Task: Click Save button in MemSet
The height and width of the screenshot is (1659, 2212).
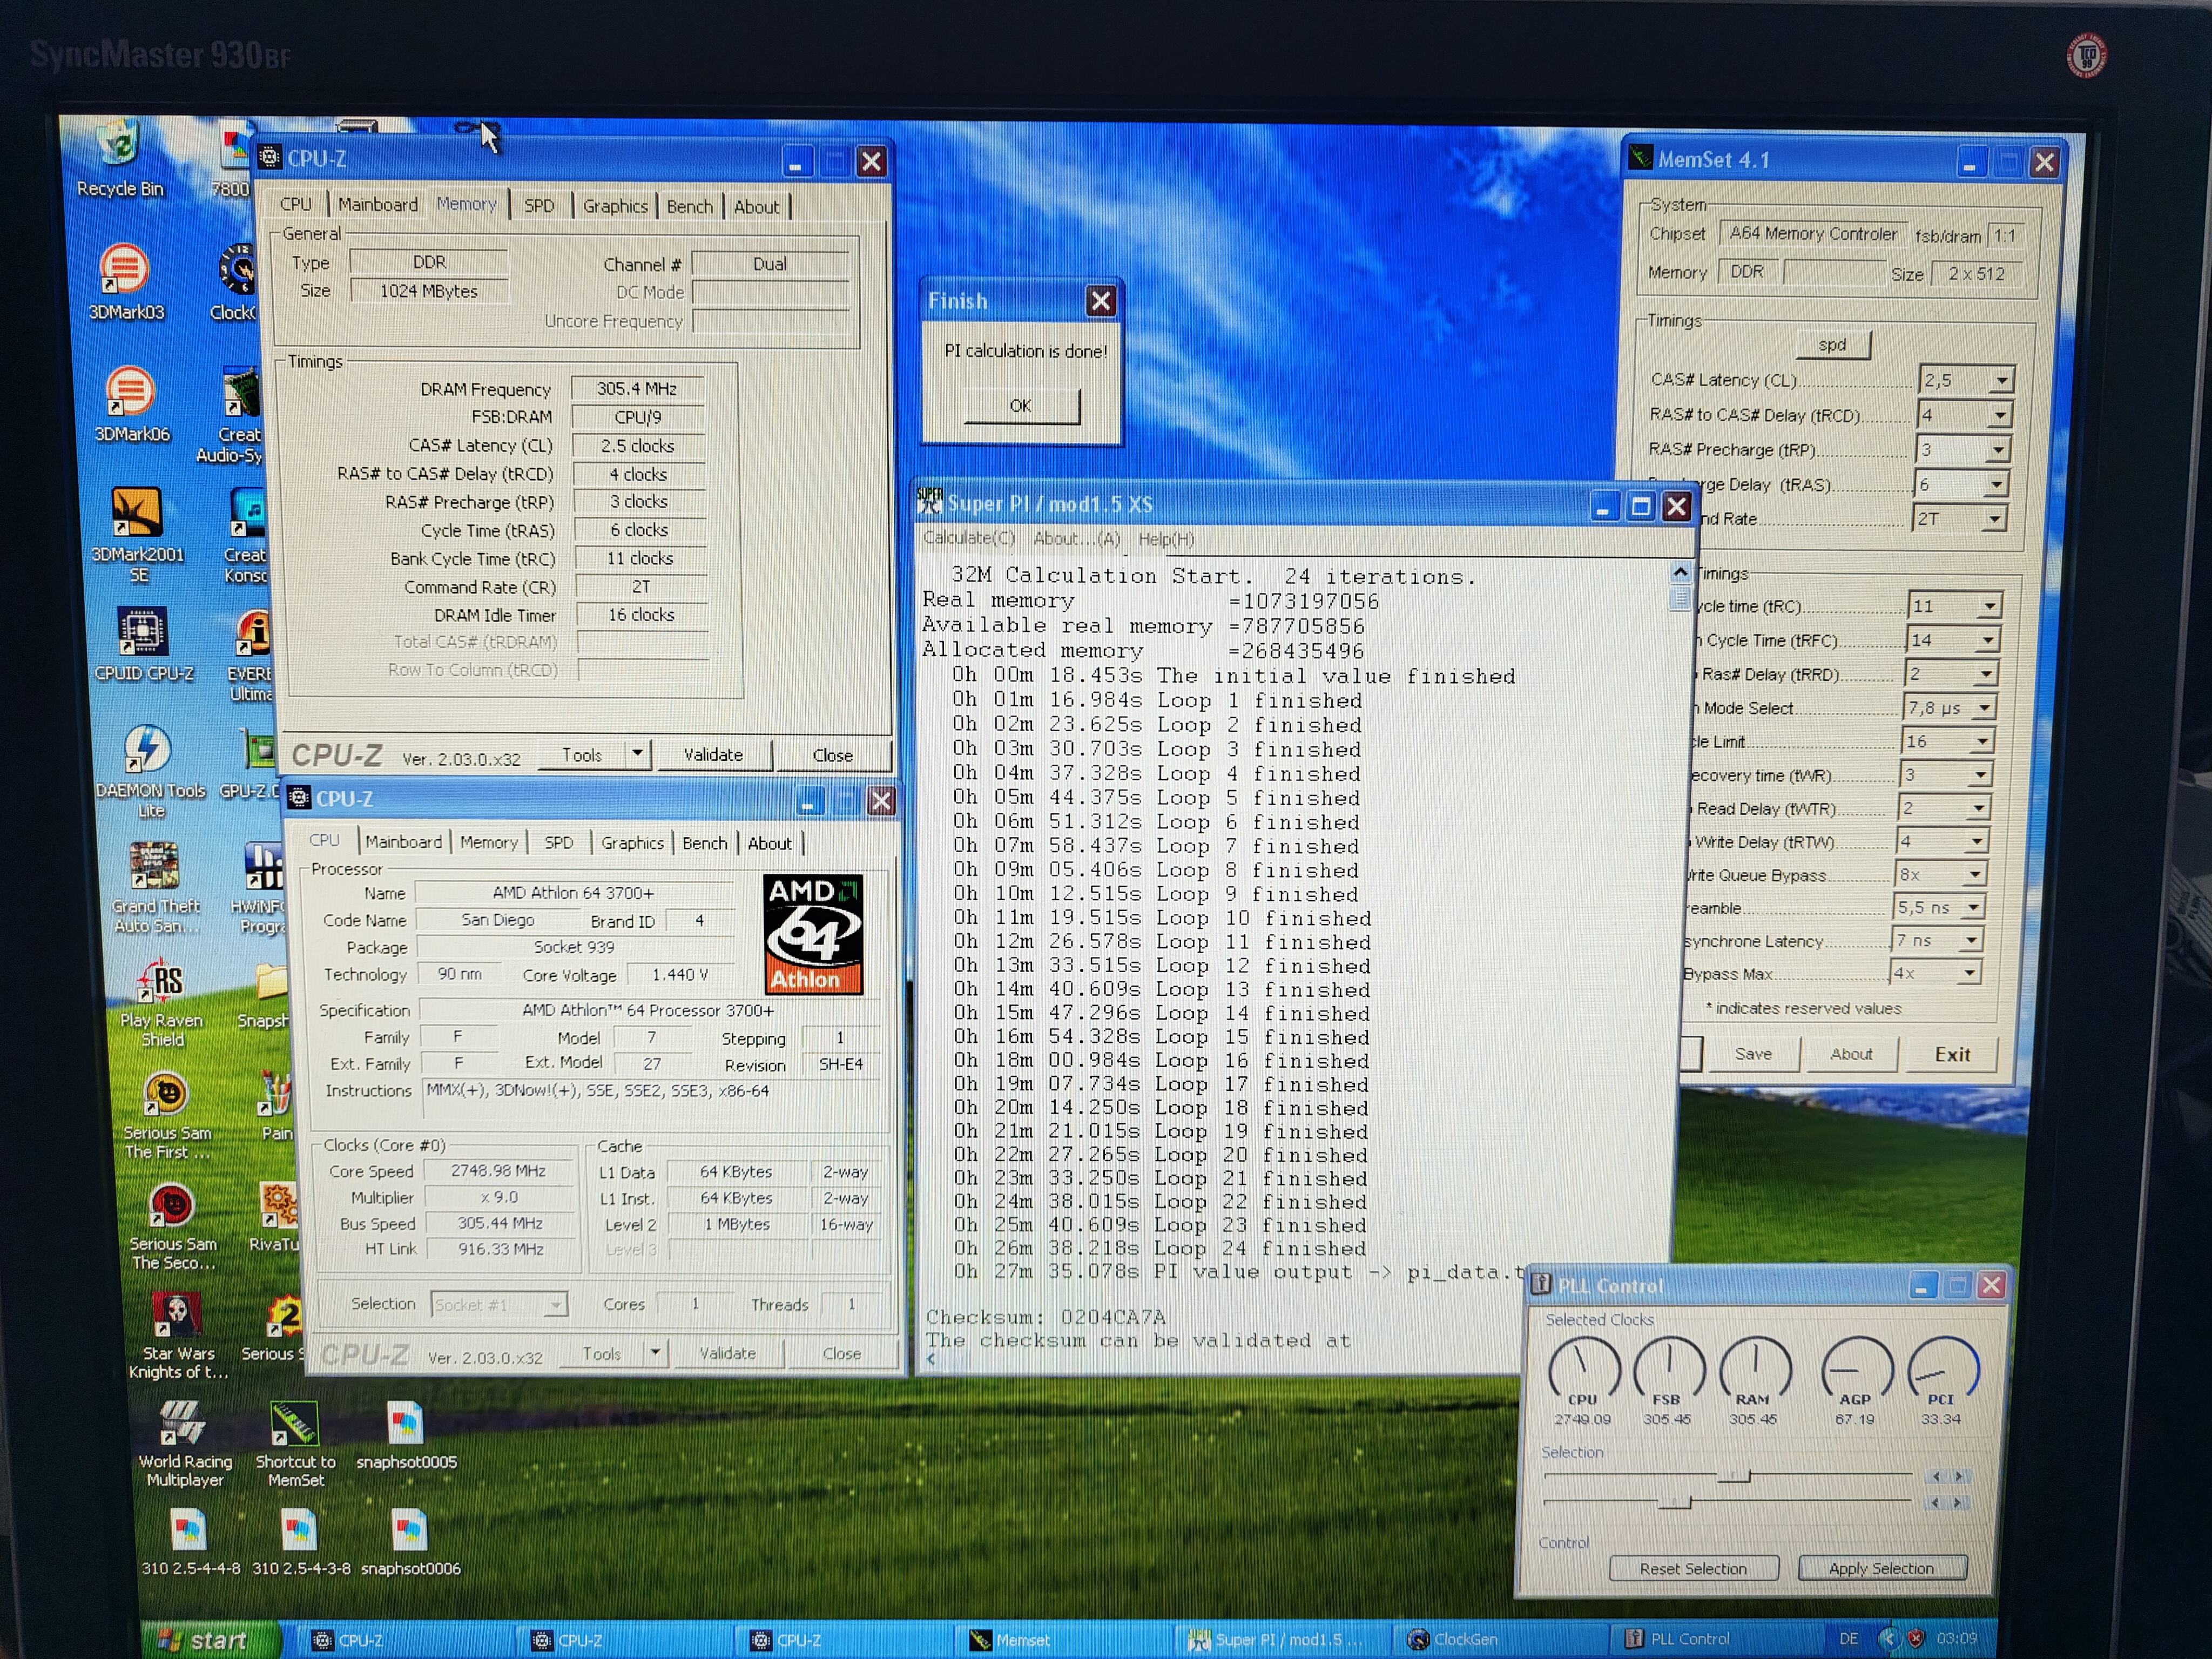Action: (x=1753, y=1054)
